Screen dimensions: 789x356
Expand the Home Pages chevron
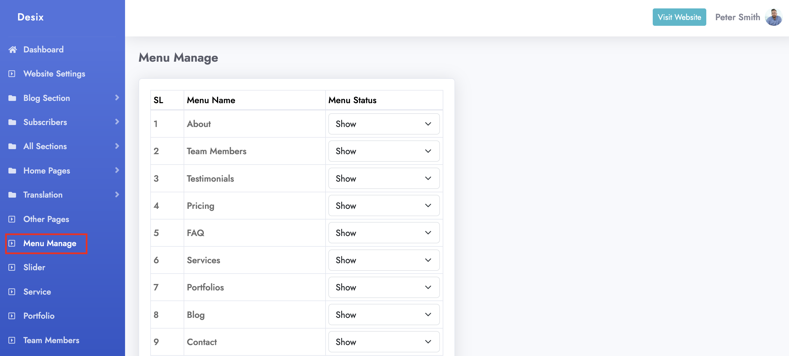(117, 170)
